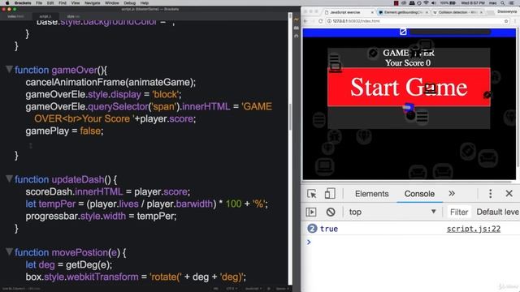520x292 pixels.
Task: Open the Elements tab in DevTools
Action: (x=372, y=194)
